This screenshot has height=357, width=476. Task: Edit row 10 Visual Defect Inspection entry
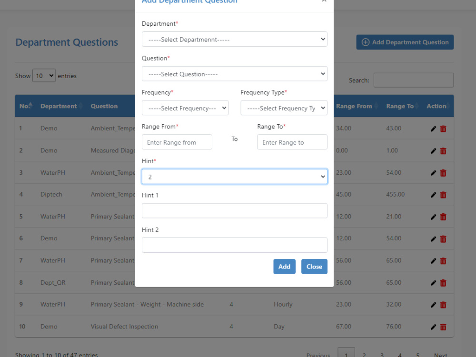[433, 327]
